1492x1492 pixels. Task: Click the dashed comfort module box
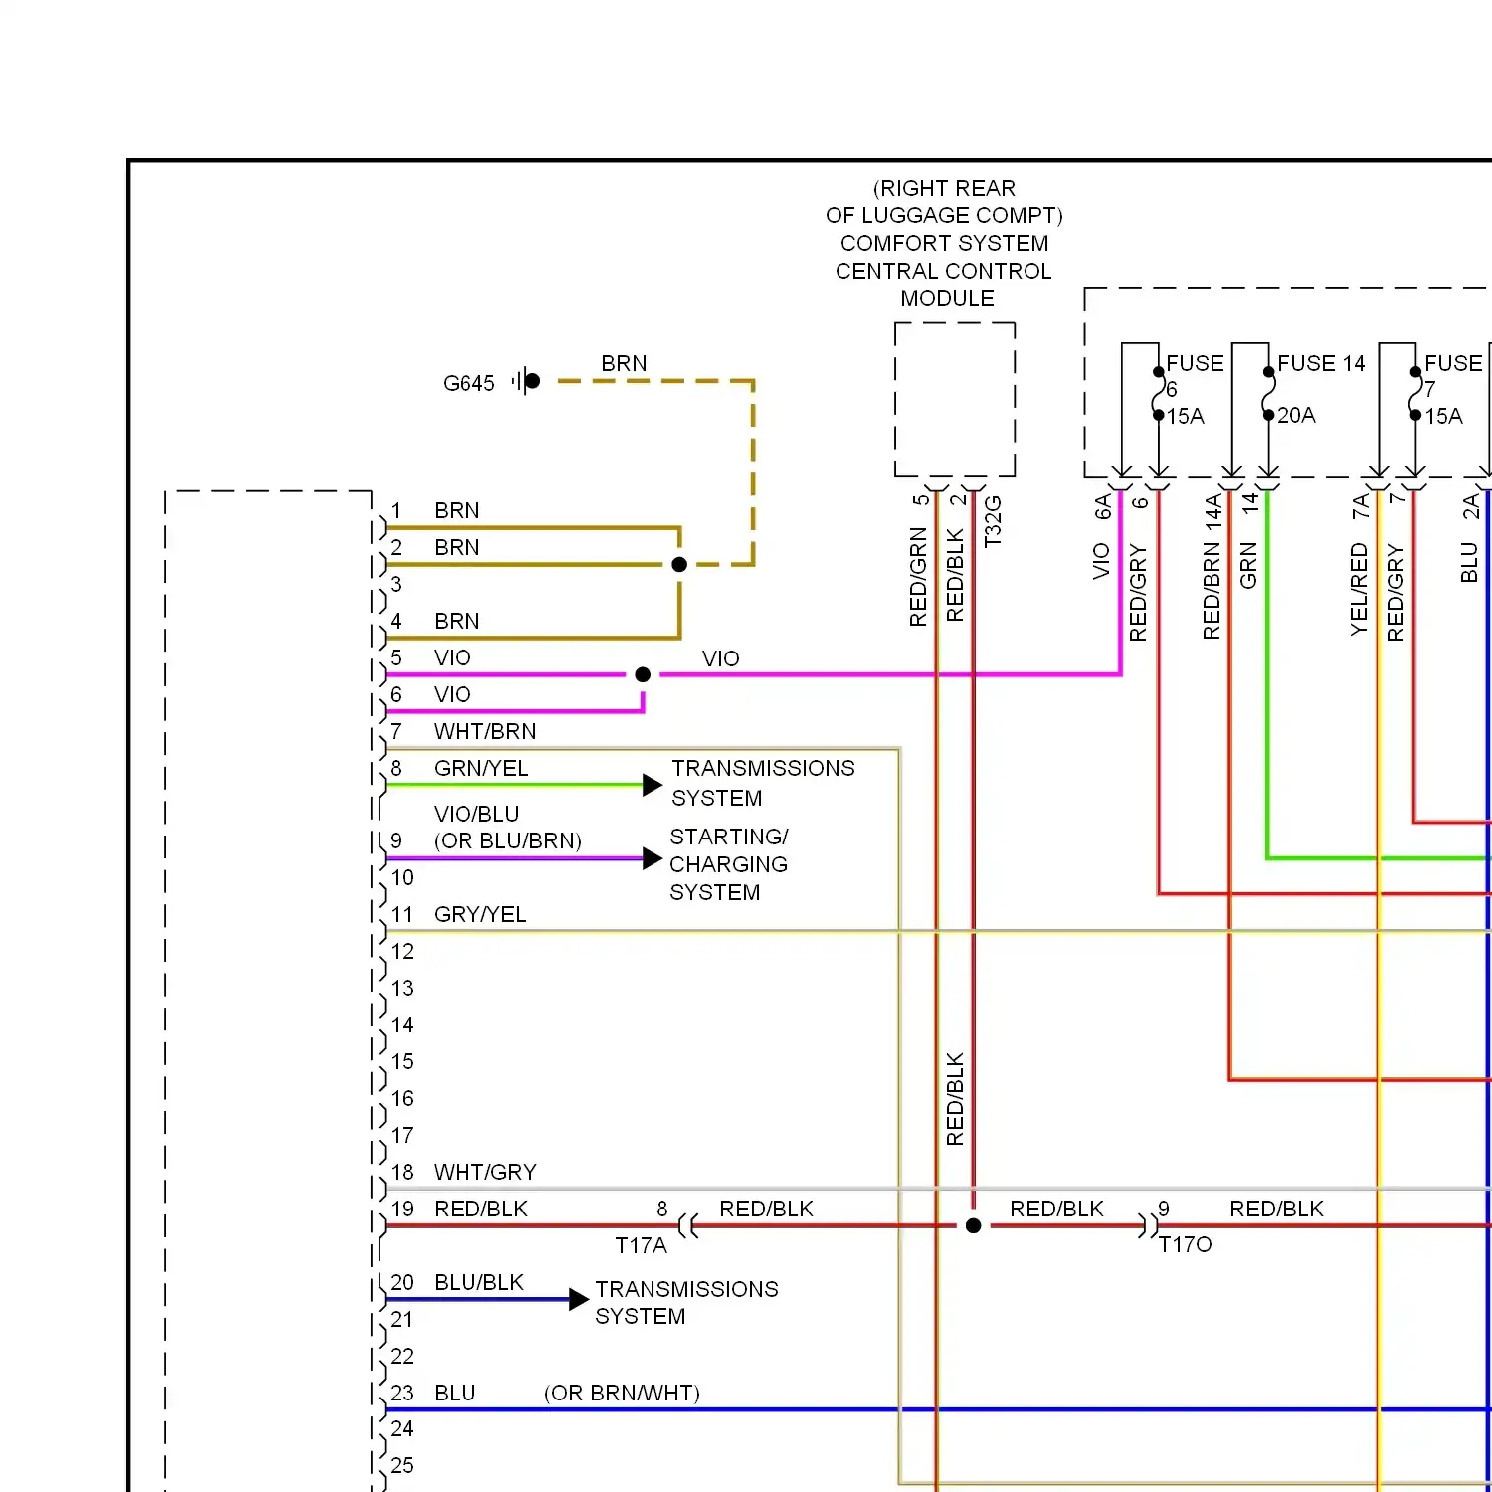(x=955, y=400)
